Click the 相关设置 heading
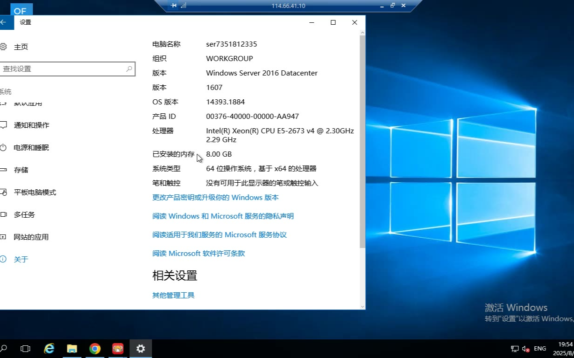The image size is (574, 358). coord(175,275)
